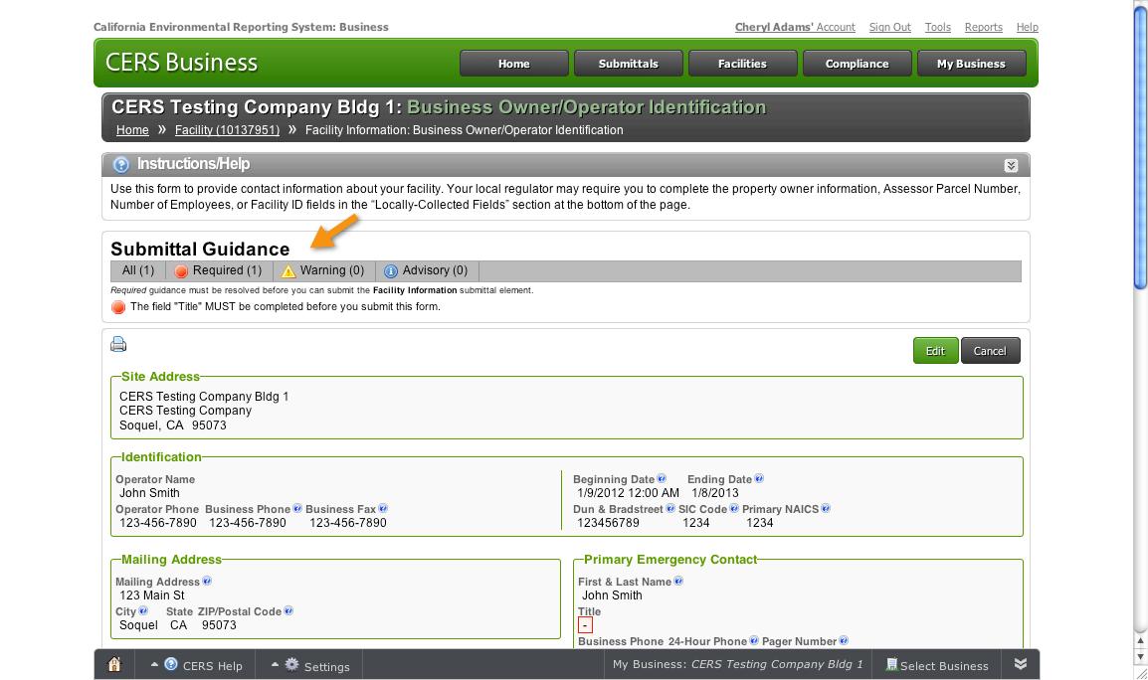The height and width of the screenshot is (680, 1148).
Task: Click the Ending Date value '1/8/2013'
Action: [715, 493]
